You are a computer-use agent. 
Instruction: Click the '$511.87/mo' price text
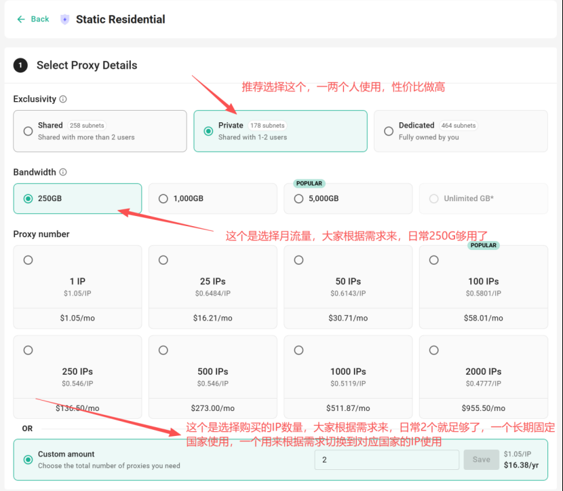point(348,408)
